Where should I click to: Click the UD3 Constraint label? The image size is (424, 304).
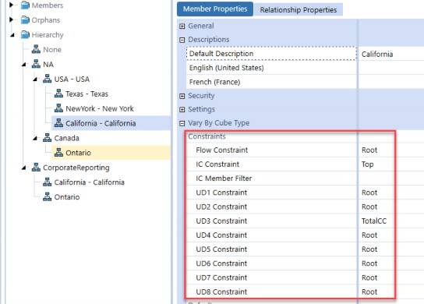coord(221,221)
